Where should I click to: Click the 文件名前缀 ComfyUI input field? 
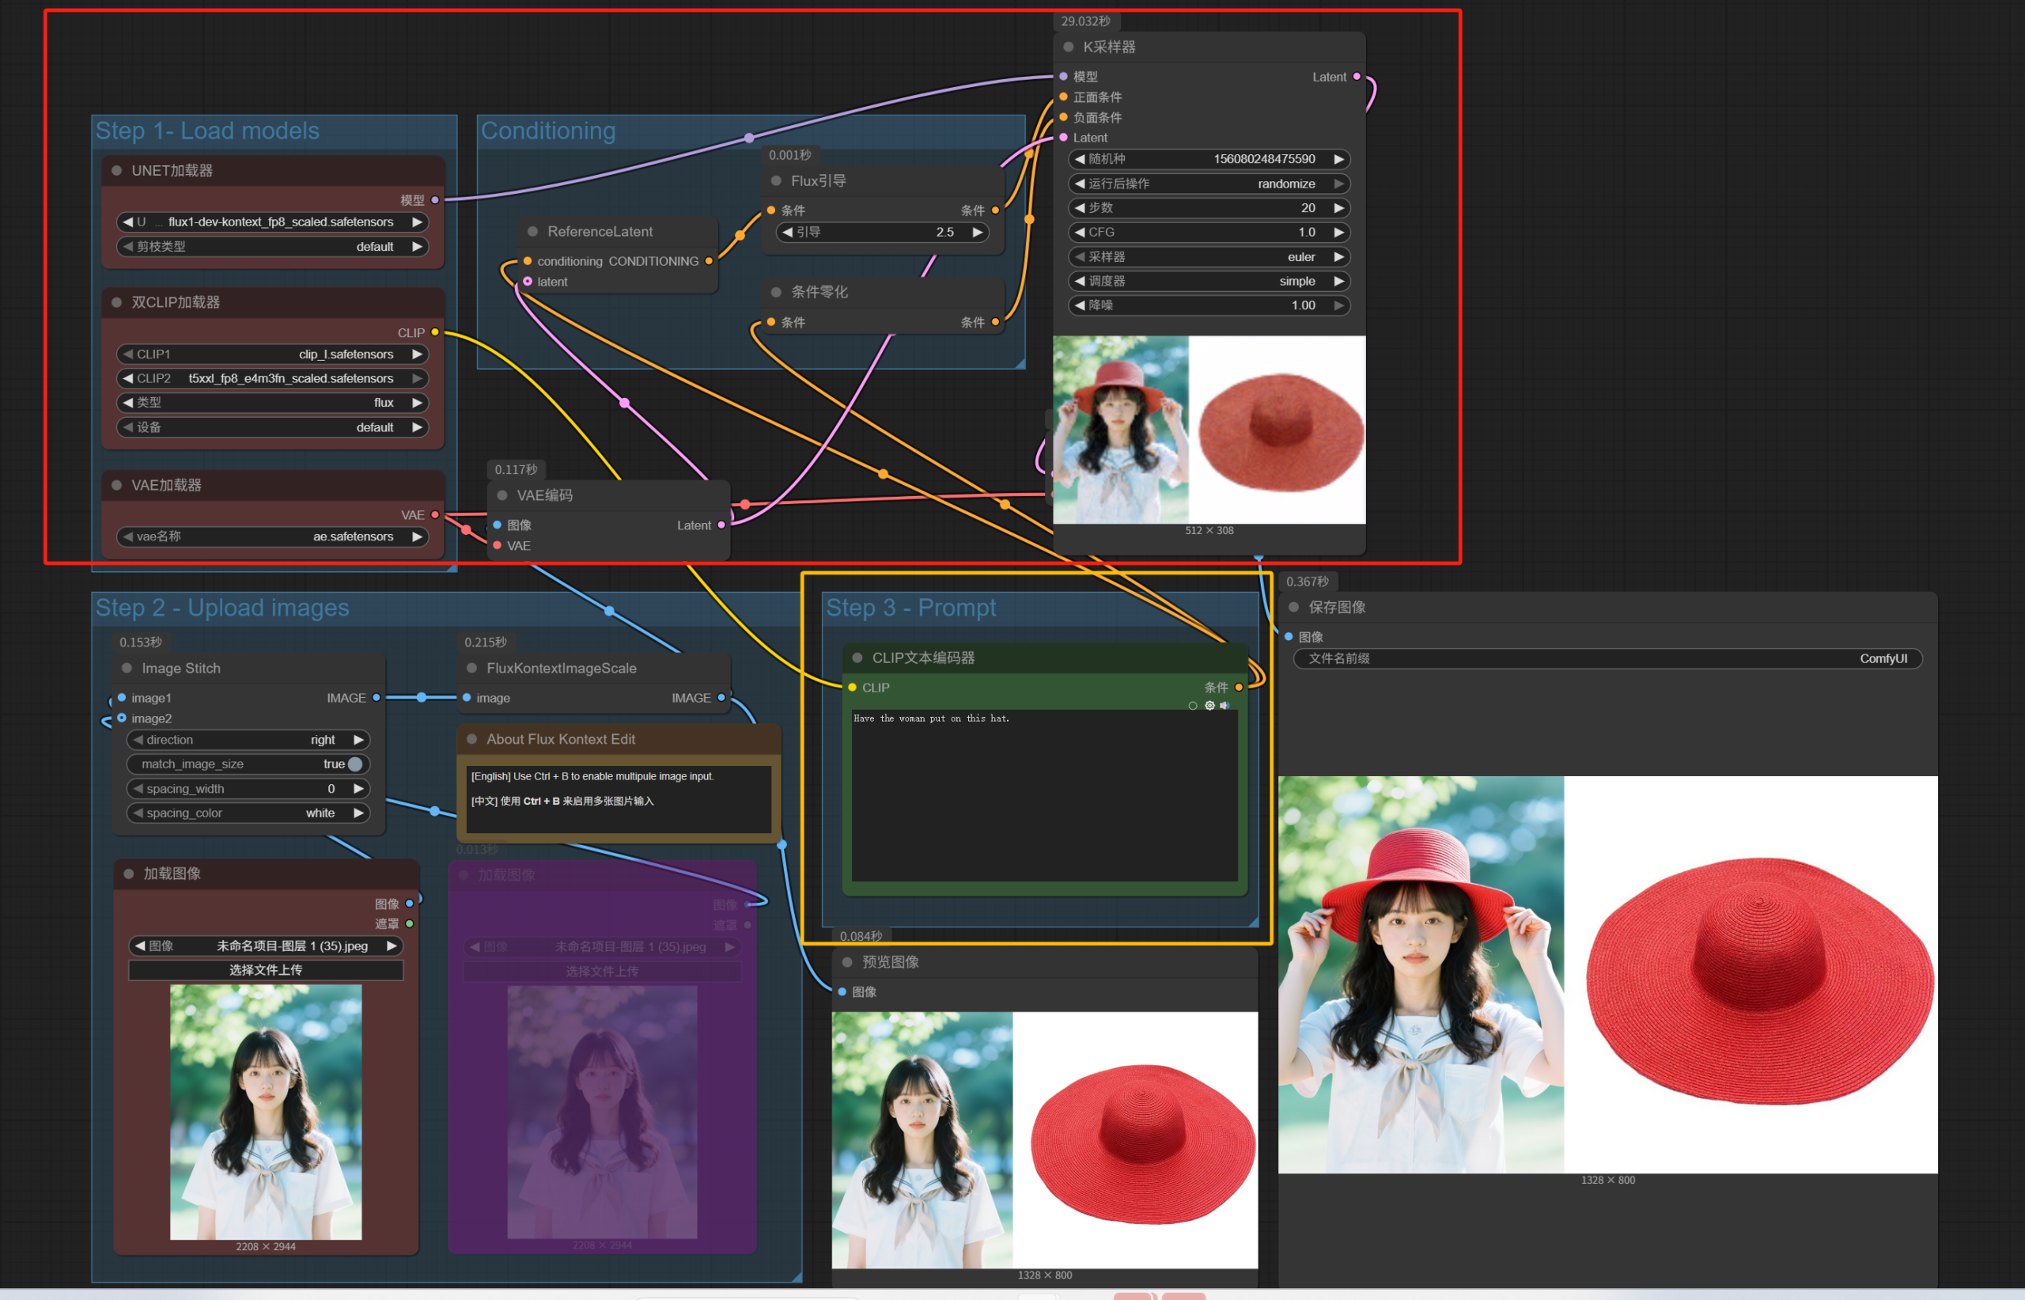coord(1607,658)
